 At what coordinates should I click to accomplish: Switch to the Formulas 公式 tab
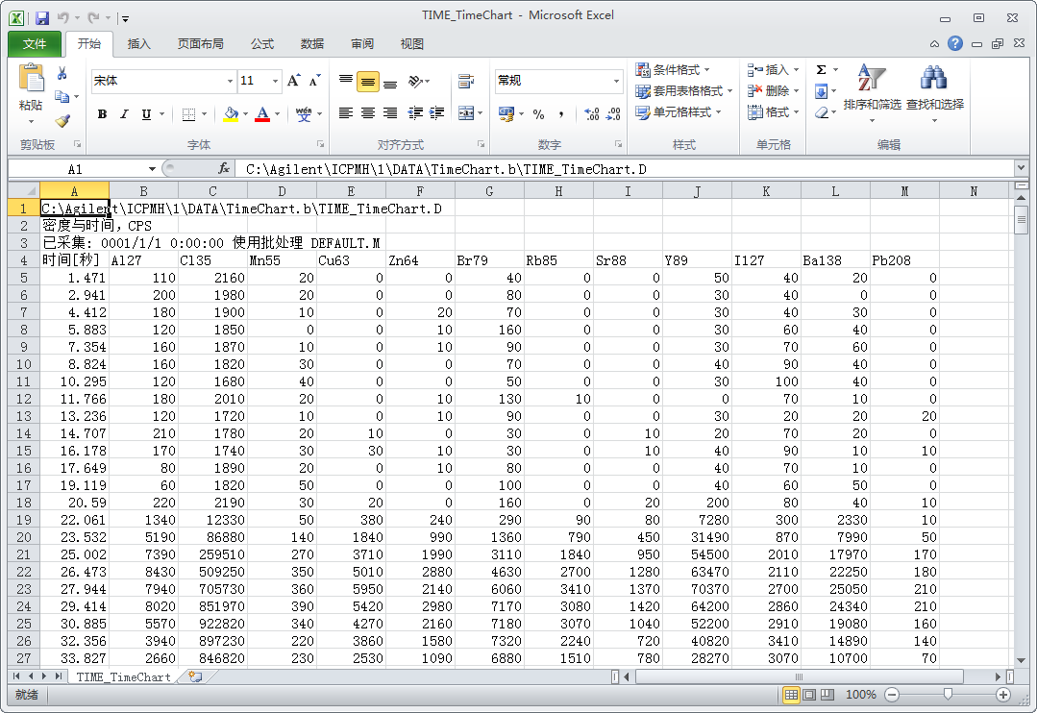coord(262,43)
